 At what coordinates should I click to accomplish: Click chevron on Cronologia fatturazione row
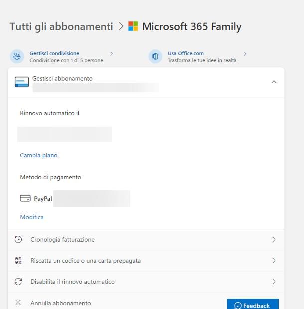pos(274,239)
